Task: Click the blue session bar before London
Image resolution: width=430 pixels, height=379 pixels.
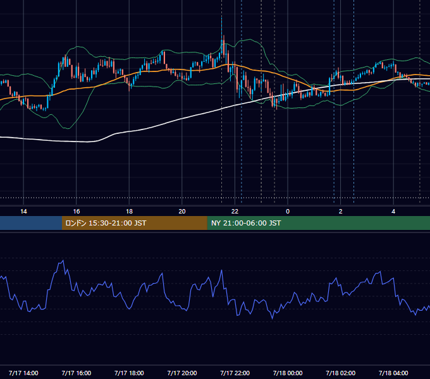Action: click(31, 223)
